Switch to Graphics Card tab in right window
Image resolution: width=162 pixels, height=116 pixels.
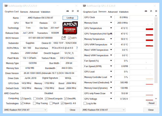tap(90, 12)
